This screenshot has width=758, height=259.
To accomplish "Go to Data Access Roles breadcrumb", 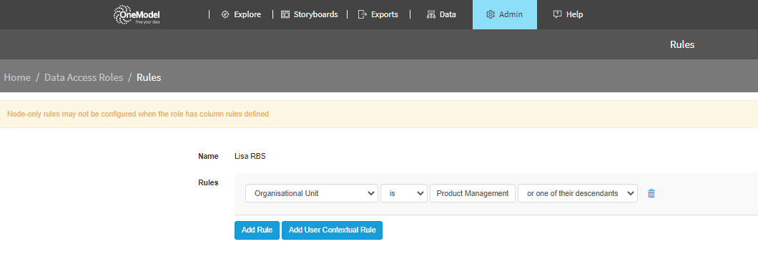I will [84, 77].
